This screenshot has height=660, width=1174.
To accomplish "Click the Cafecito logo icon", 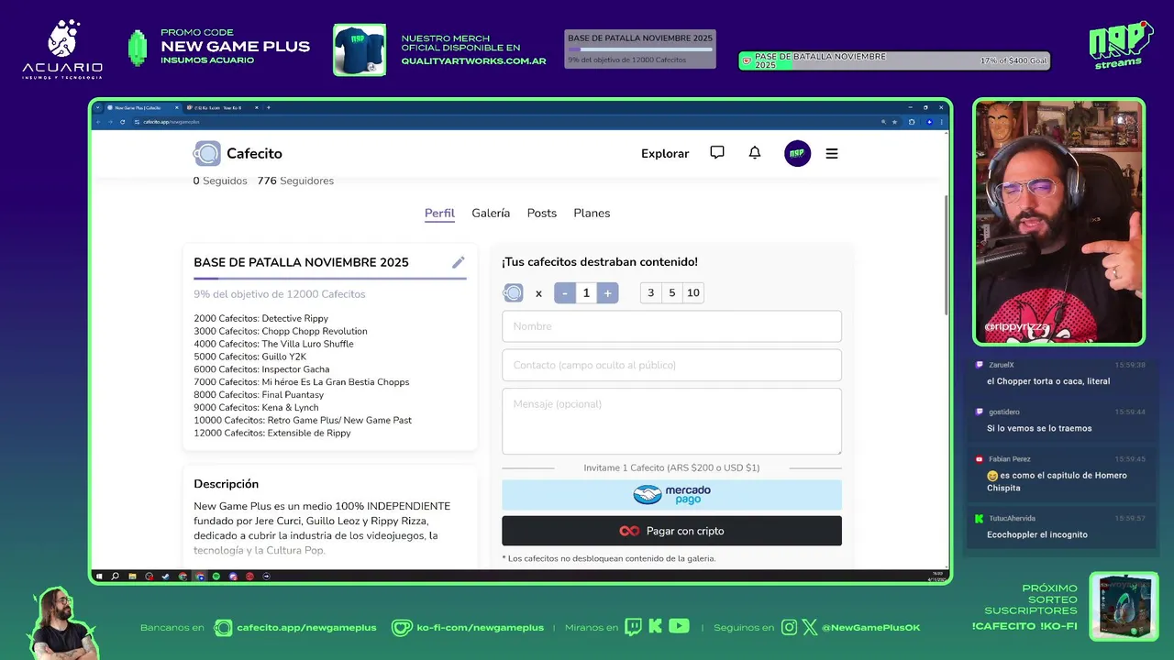I will coord(206,153).
